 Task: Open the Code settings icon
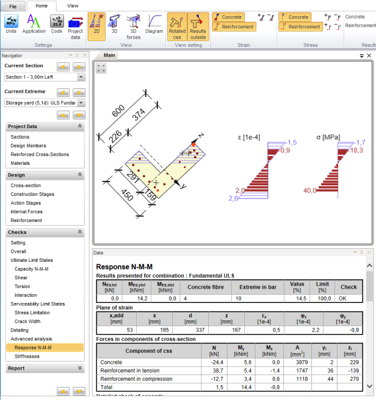pos(56,25)
